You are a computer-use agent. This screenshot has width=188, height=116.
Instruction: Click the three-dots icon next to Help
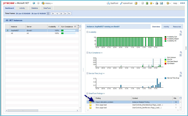pos(182,3)
